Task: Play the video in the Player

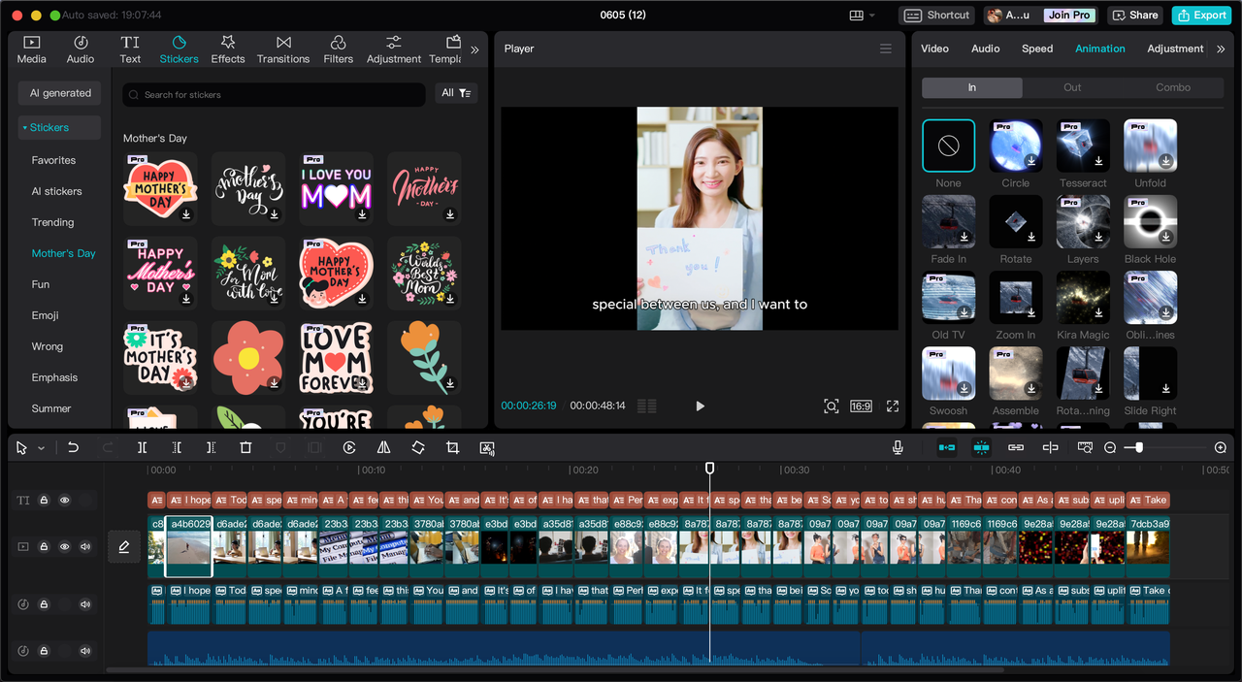Action: coord(700,406)
